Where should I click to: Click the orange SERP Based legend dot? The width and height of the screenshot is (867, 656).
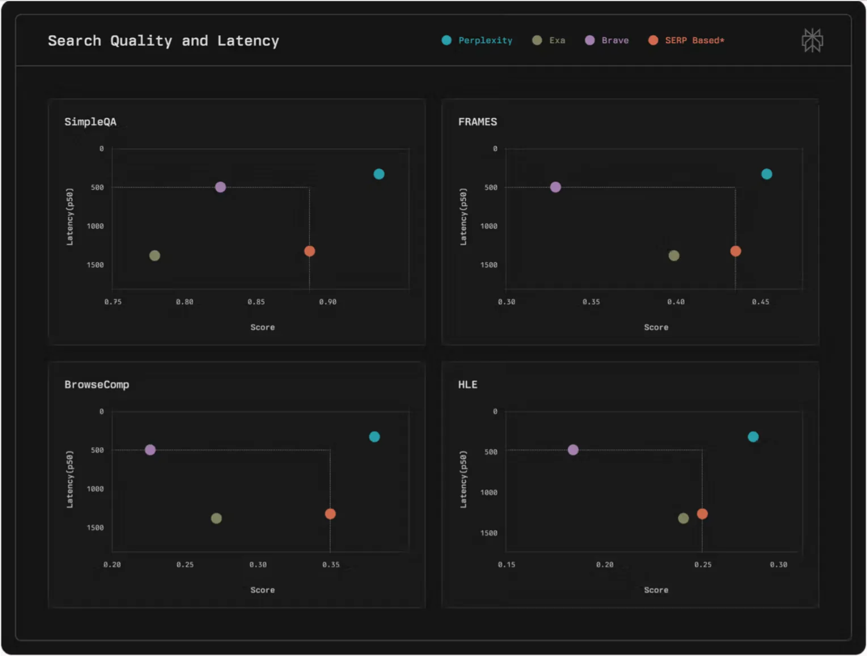tap(653, 40)
